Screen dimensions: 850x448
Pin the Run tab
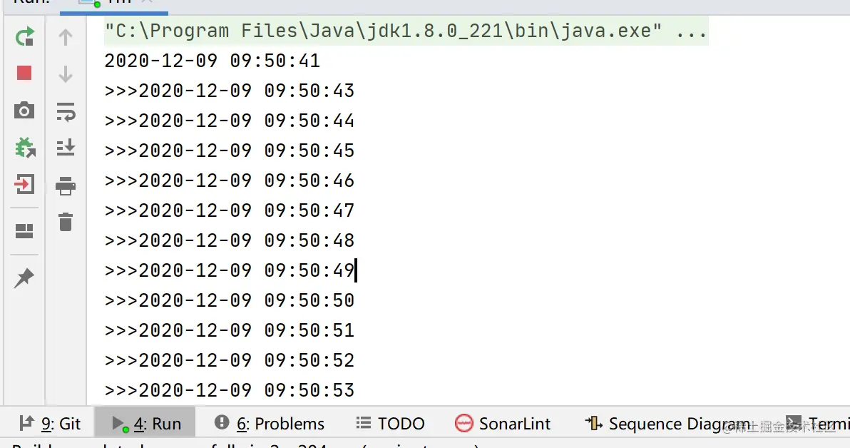pyautogui.click(x=24, y=278)
